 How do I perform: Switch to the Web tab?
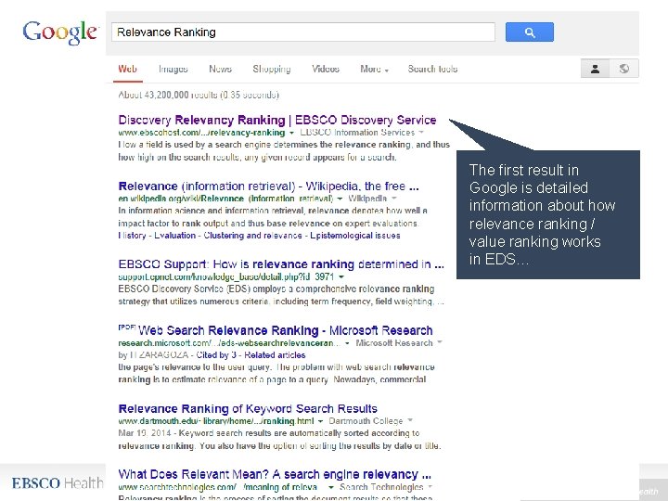pos(127,69)
